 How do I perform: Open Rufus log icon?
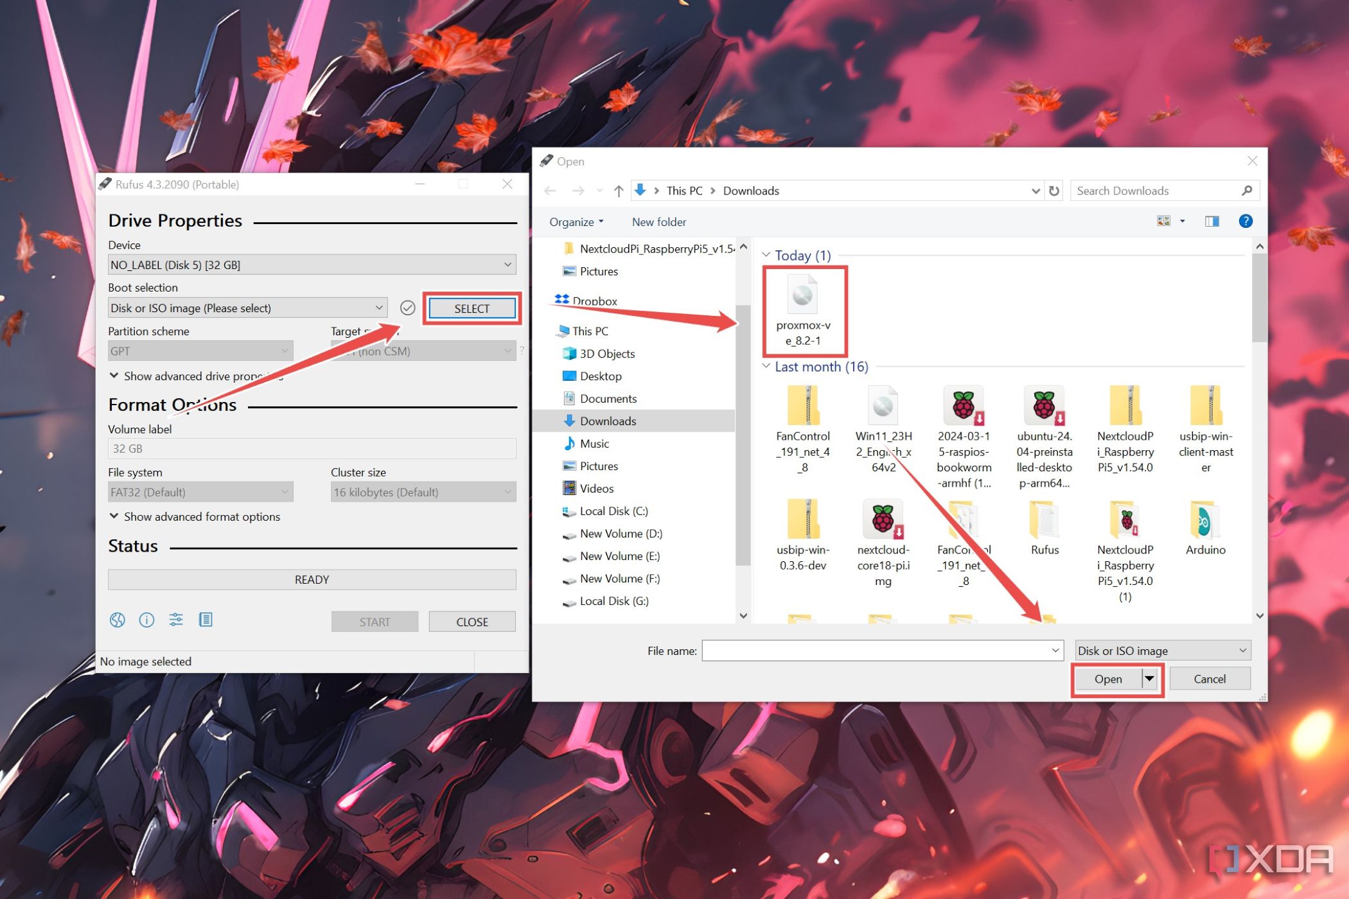[206, 620]
